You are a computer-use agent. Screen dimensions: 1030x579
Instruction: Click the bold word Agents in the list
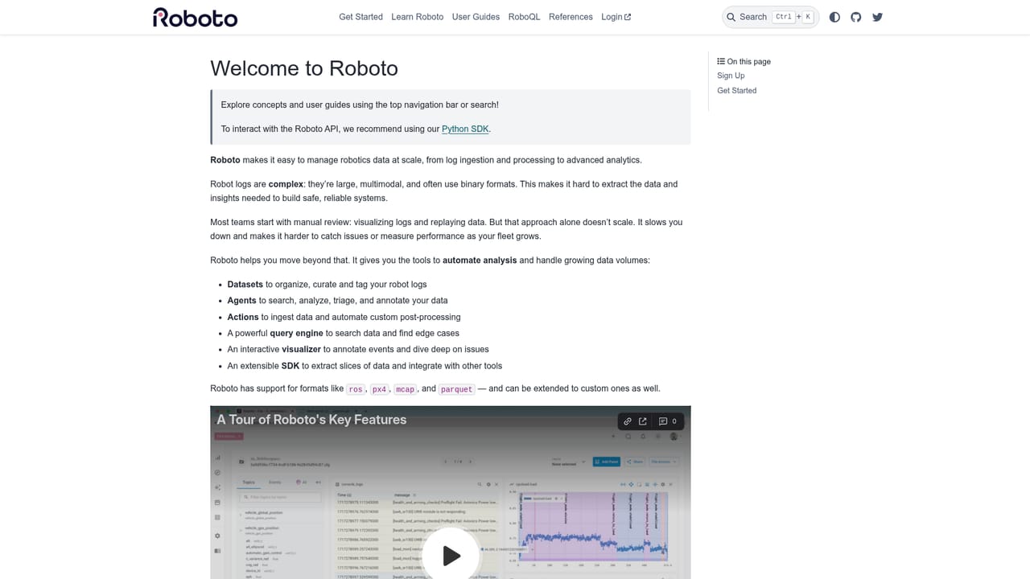(241, 301)
